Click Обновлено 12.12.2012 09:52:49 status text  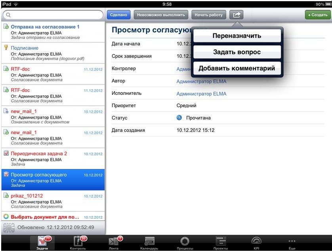[x=56, y=227]
